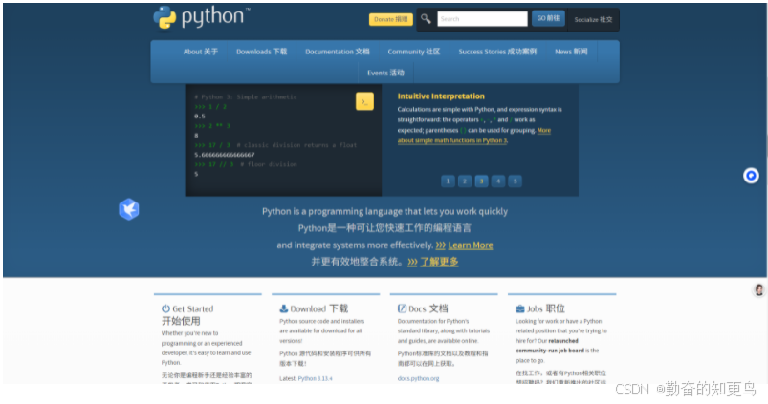Click the 'Intuitive Interpretation' heading
Viewport: 768px width, 404px height.
coord(441,96)
